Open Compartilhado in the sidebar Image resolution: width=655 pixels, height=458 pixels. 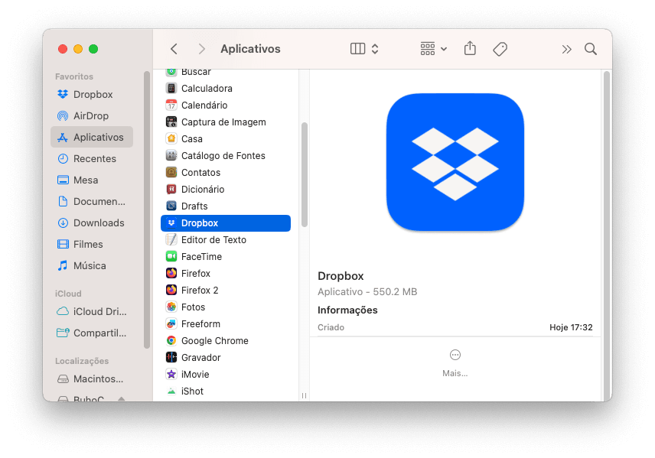pyautogui.click(x=92, y=333)
